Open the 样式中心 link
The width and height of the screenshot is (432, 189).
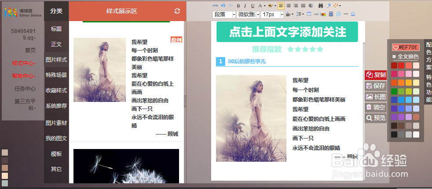pos(24,63)
